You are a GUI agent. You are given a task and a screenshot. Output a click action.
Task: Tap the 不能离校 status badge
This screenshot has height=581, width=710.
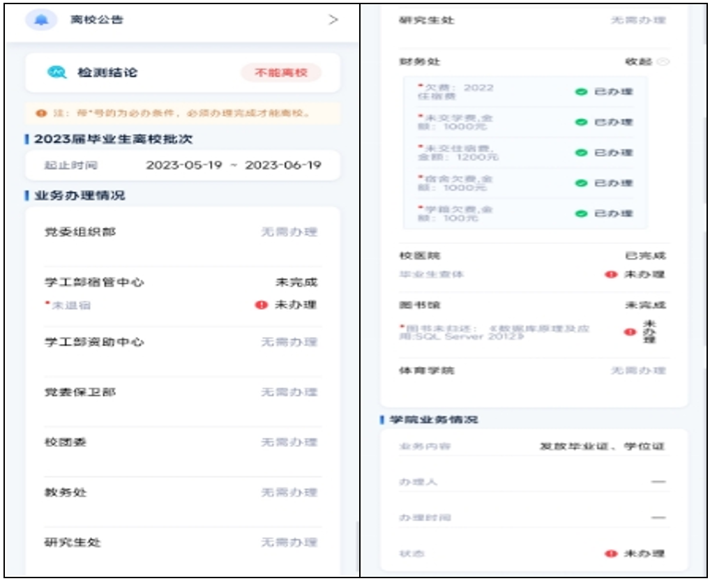click(281, 73)
